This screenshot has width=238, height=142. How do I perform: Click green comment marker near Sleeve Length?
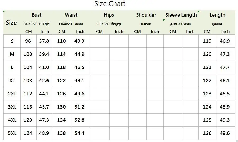164,20
